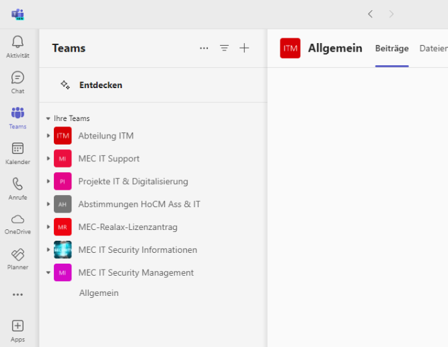Select the MEC IT Support team name
Image resolution: width=448 pixels, height=347 pixels.
pyautogui.click(x=109, y=159)
